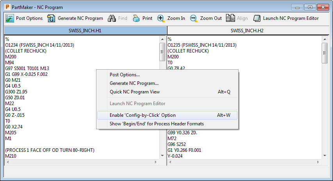Click H1 pane horizontal scroll left arrow
The image size is (333, 181).
pyautogui.click(x=8, y=162)
